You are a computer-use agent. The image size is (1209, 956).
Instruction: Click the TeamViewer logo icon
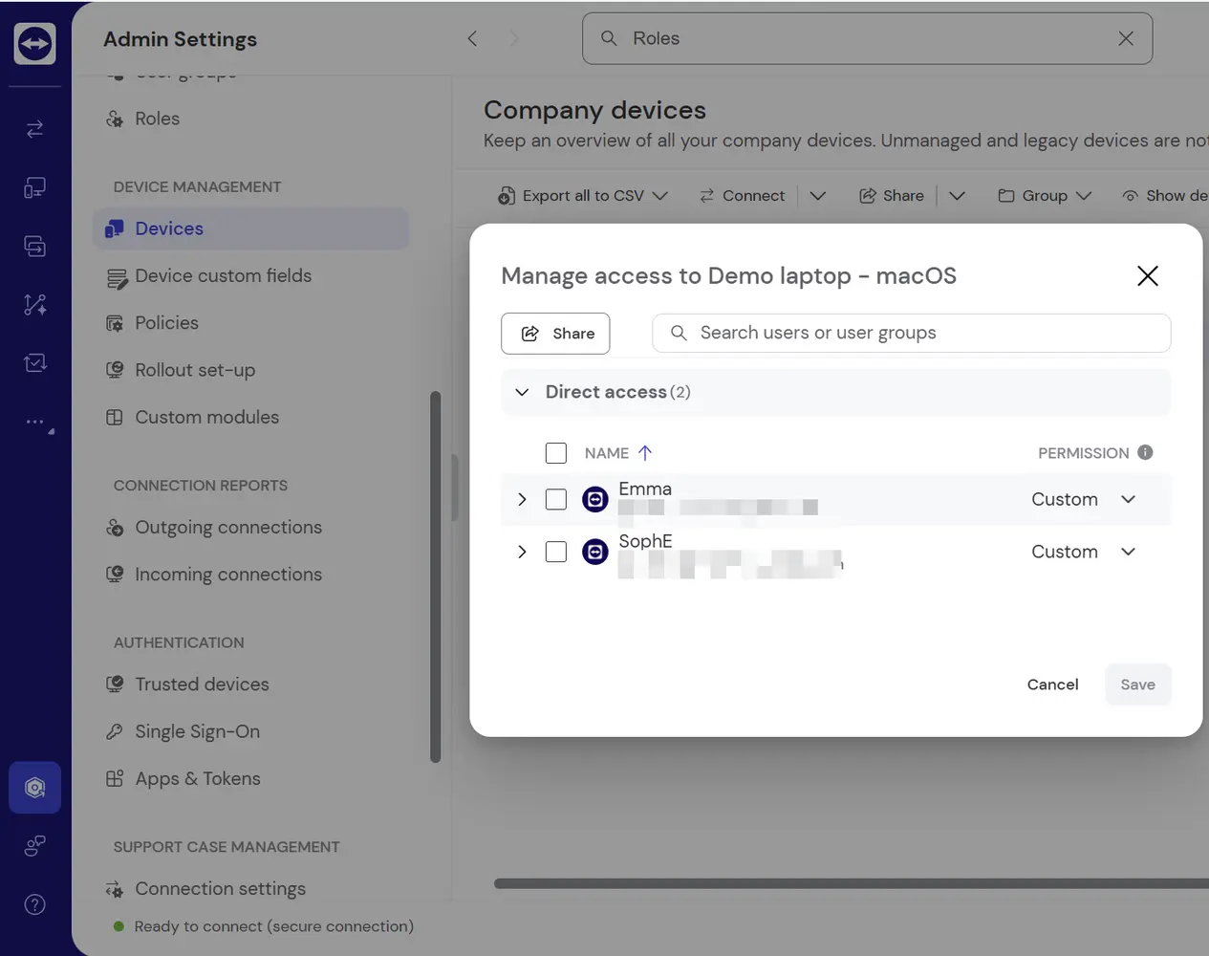(34, 43)
